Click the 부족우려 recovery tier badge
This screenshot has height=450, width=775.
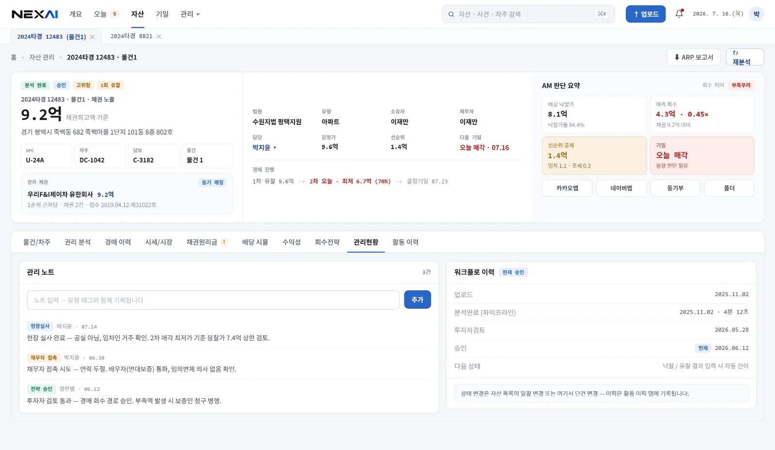tap(741, 85)
